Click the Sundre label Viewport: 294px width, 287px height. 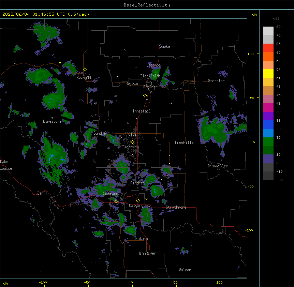pyautogui.click(x=100, y=133)
